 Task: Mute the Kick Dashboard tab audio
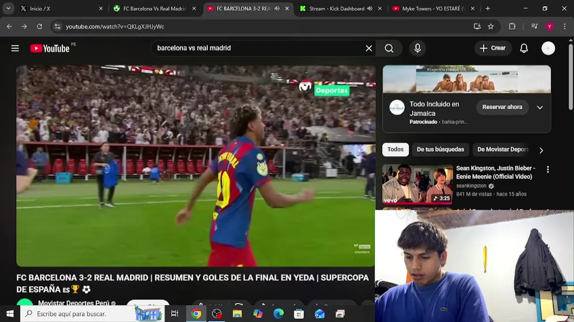(370, 8)
